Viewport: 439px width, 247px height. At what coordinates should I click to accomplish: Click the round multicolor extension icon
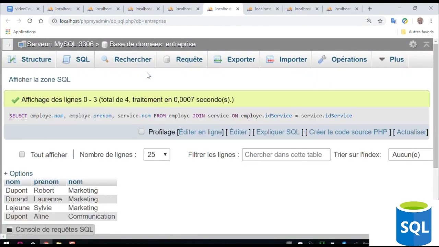(405, 21)
